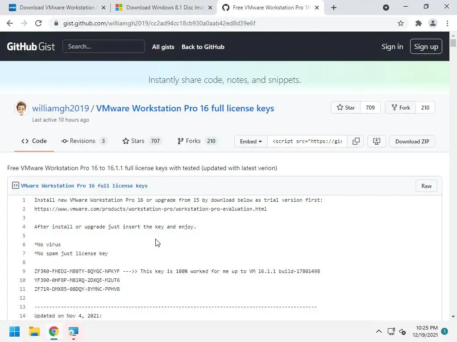Click key text YF390-0HF8P-M81RQ-2DXQE-M2UT6
Screen dimensions: 457x342
coord(77,280)
